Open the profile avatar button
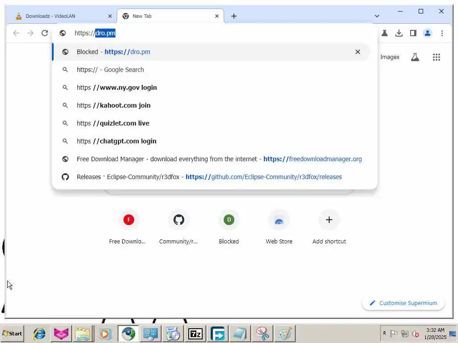Screen dimensions: 458x343 coord(427,33)
